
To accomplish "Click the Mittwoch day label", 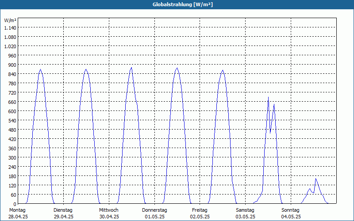I will tap(108, 210).
